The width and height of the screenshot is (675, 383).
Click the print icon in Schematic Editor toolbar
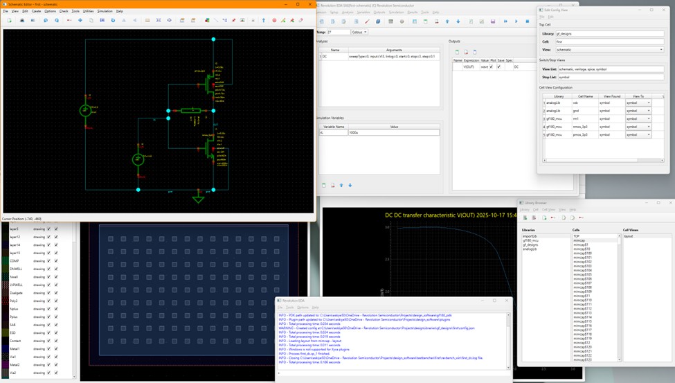click(22, 21)
